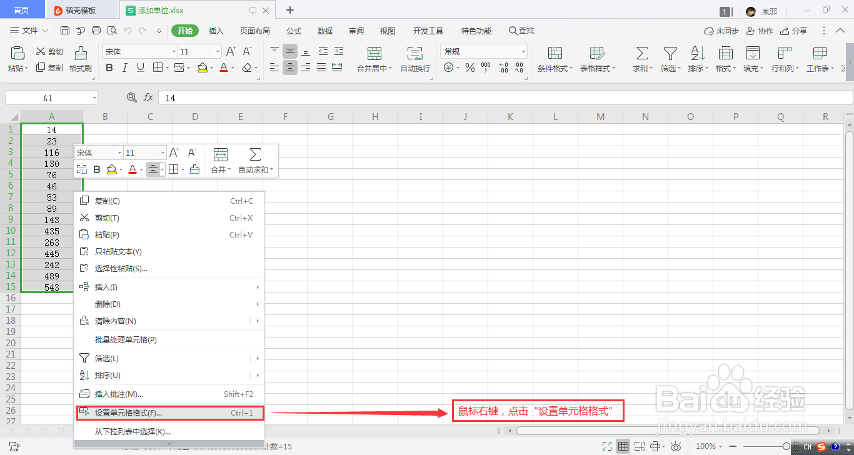Open 条件格式 conditional formatting
Viewport: 854px width, 455px height.
point(554,59)
